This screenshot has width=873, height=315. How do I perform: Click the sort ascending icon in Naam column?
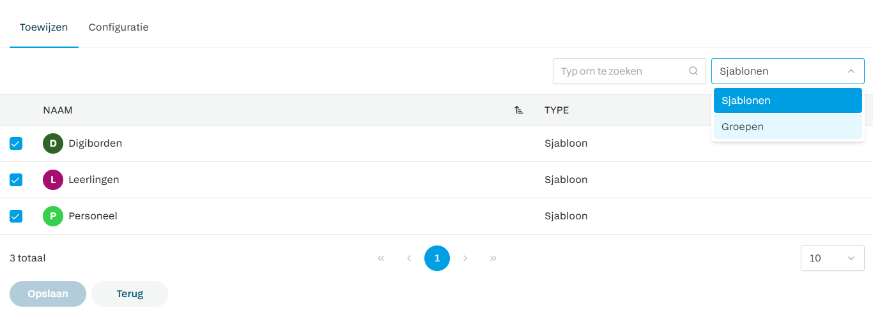pos(519,110)
